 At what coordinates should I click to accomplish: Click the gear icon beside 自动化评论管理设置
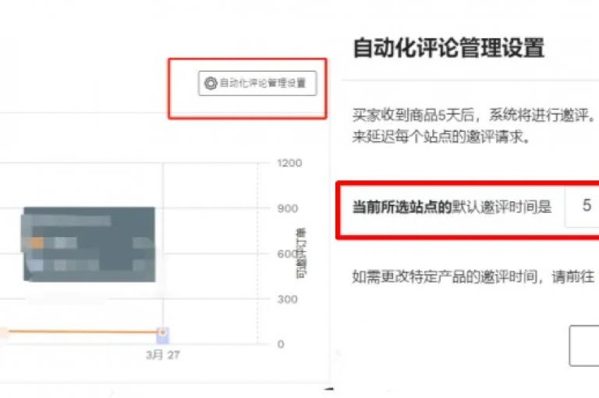click(211, 83)
